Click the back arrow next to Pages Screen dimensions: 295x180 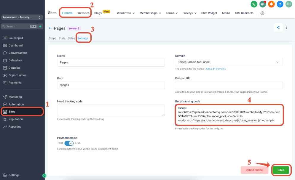coord(50,28)
